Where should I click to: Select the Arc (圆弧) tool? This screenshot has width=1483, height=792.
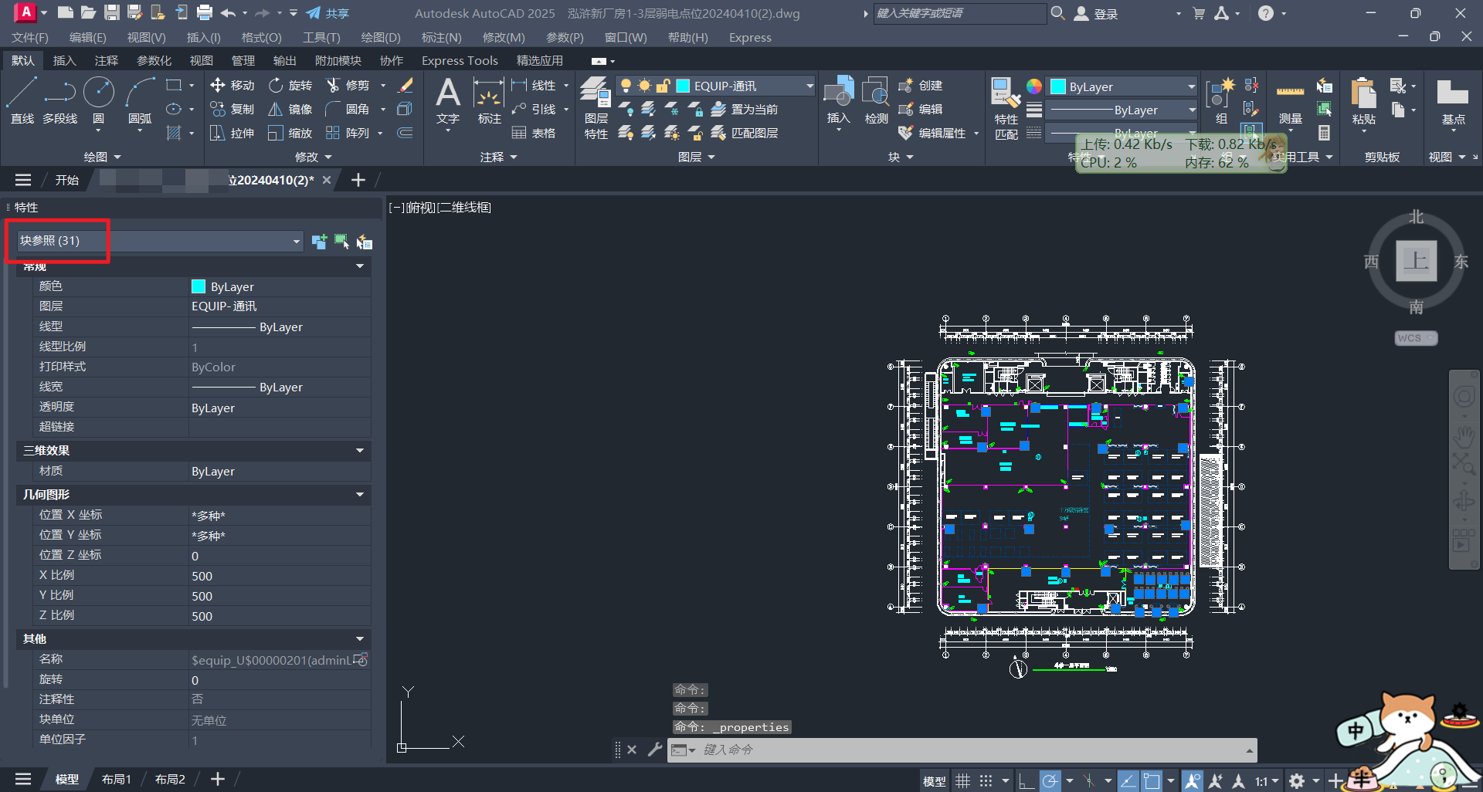coord(140,100)
